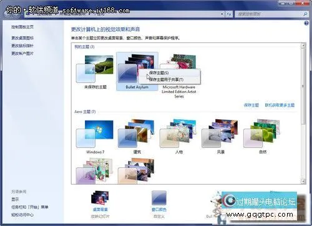Open 更改帐户图片 in the sidebar
This screenshot has height=226, width=312.
(x=22, y=54)
